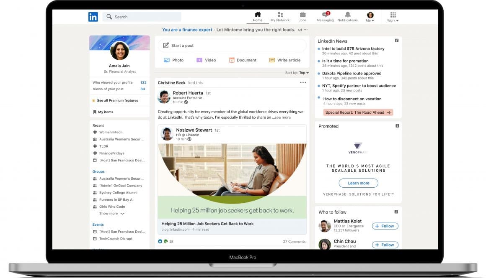Screen dimensions: 486x278
Task: Click the Photo icon under Start a post
Action: click(167, 60)
